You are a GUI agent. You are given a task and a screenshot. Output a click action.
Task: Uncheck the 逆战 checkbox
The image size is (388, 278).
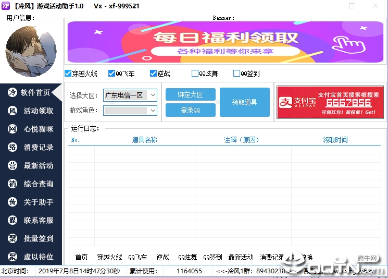tap(153, 74)
